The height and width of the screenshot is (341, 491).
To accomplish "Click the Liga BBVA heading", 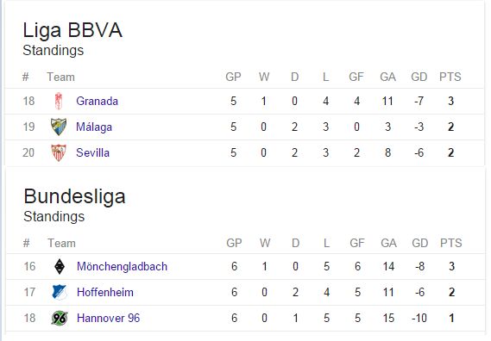I will point(72,30).
